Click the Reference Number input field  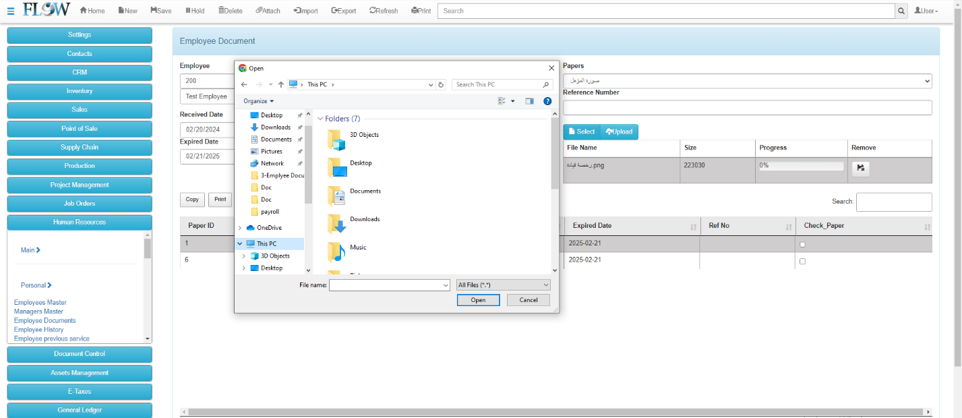point(747,108)
